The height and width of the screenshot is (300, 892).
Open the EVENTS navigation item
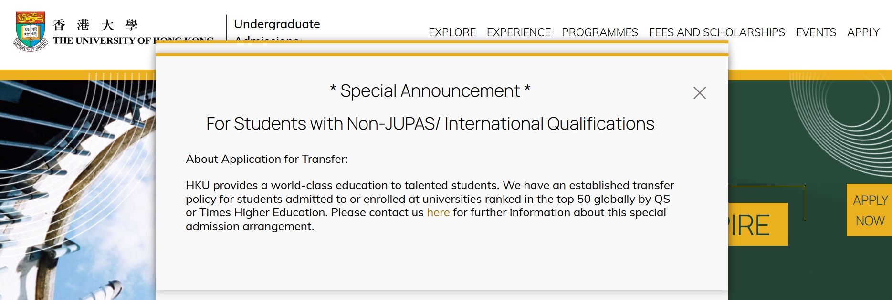click(816, 32)
